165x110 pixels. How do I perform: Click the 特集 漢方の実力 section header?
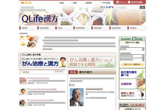92,72
